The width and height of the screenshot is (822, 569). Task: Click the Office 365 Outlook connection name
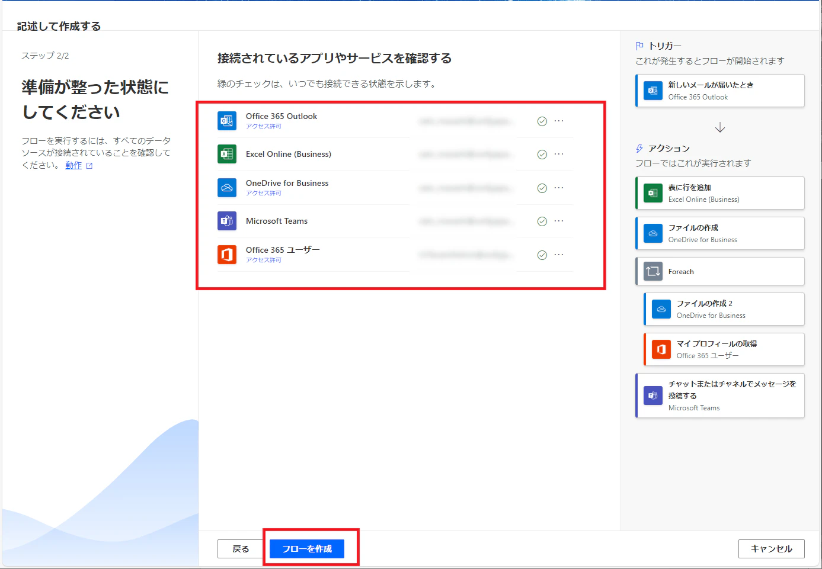(282, 116)
